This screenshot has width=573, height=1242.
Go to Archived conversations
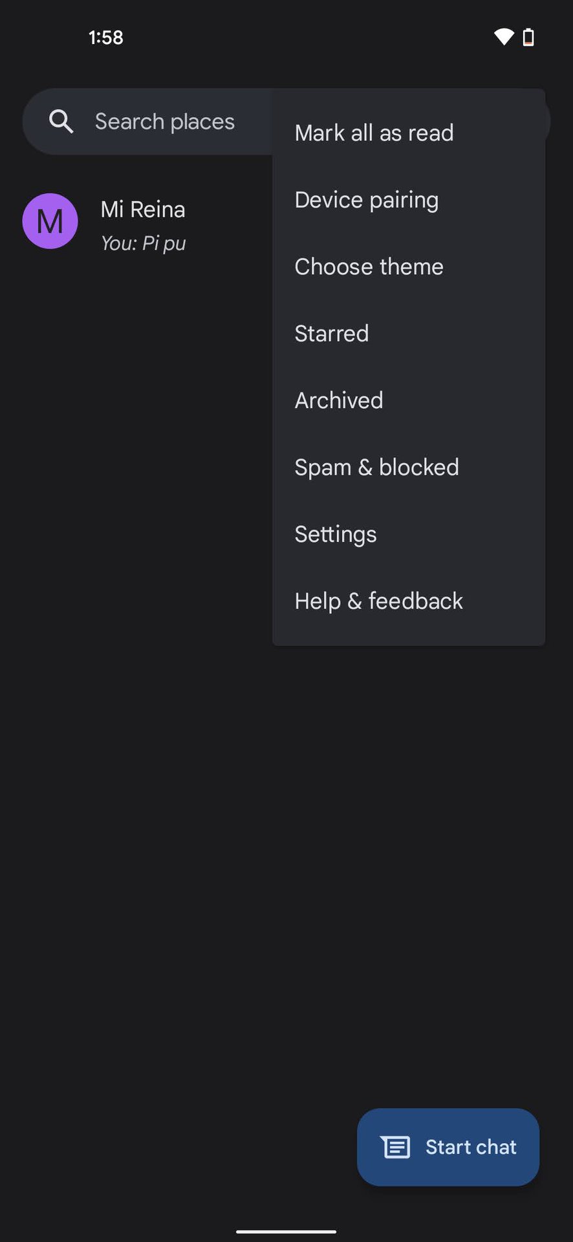(338, 400)
